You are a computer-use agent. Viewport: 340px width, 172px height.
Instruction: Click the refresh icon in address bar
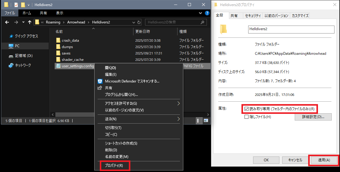pos(139,22)
